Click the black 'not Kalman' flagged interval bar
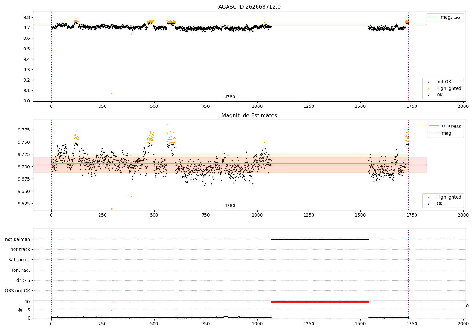The width and height of the screenshot is (474, 331). pos(320,239)
